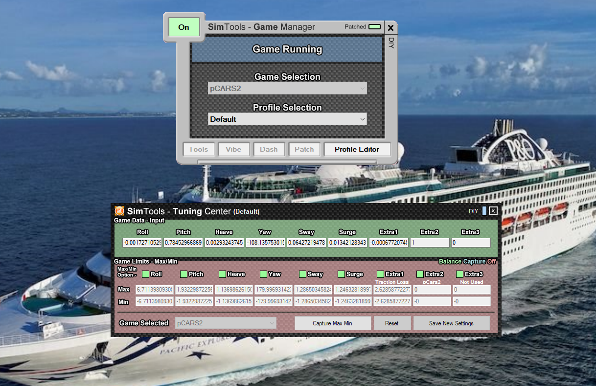Click the Patched indicator light in Game Manager

[374, 27]
